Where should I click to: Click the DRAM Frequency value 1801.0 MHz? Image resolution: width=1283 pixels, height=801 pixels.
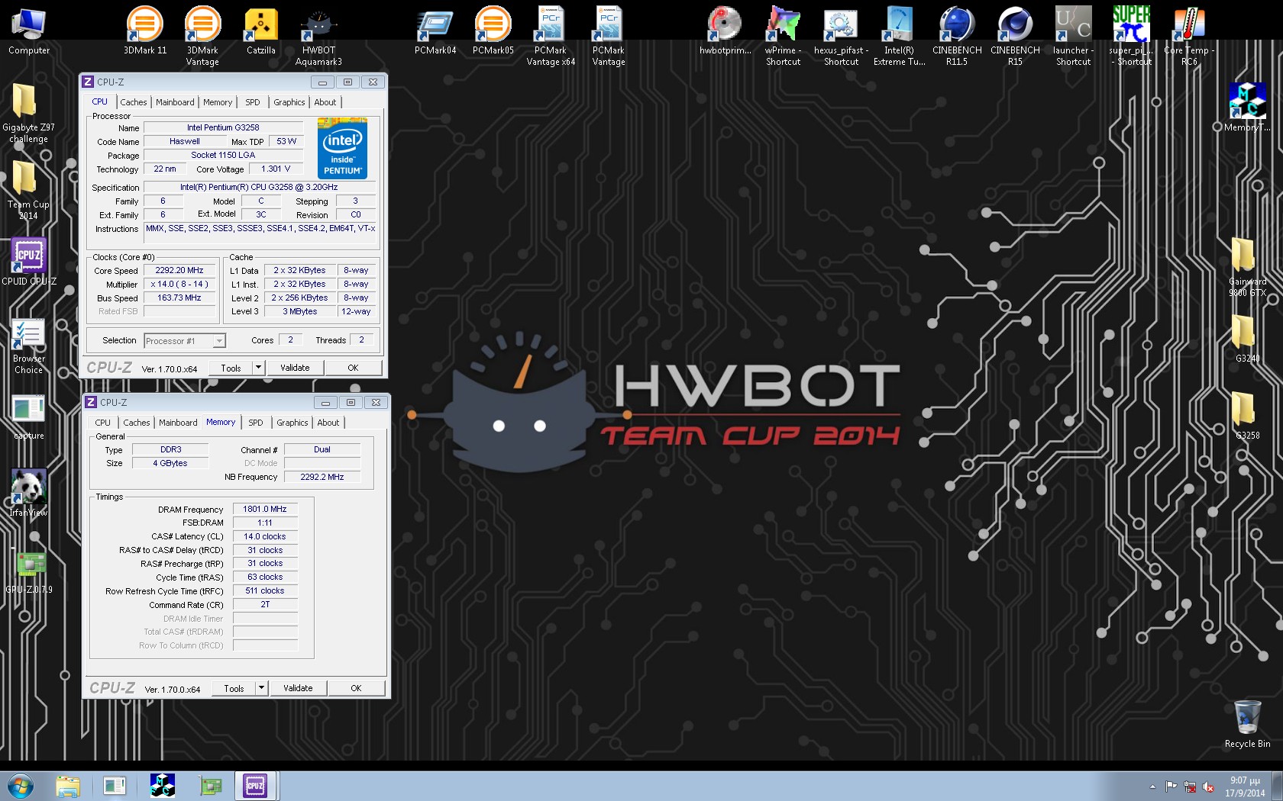point(265,510)
